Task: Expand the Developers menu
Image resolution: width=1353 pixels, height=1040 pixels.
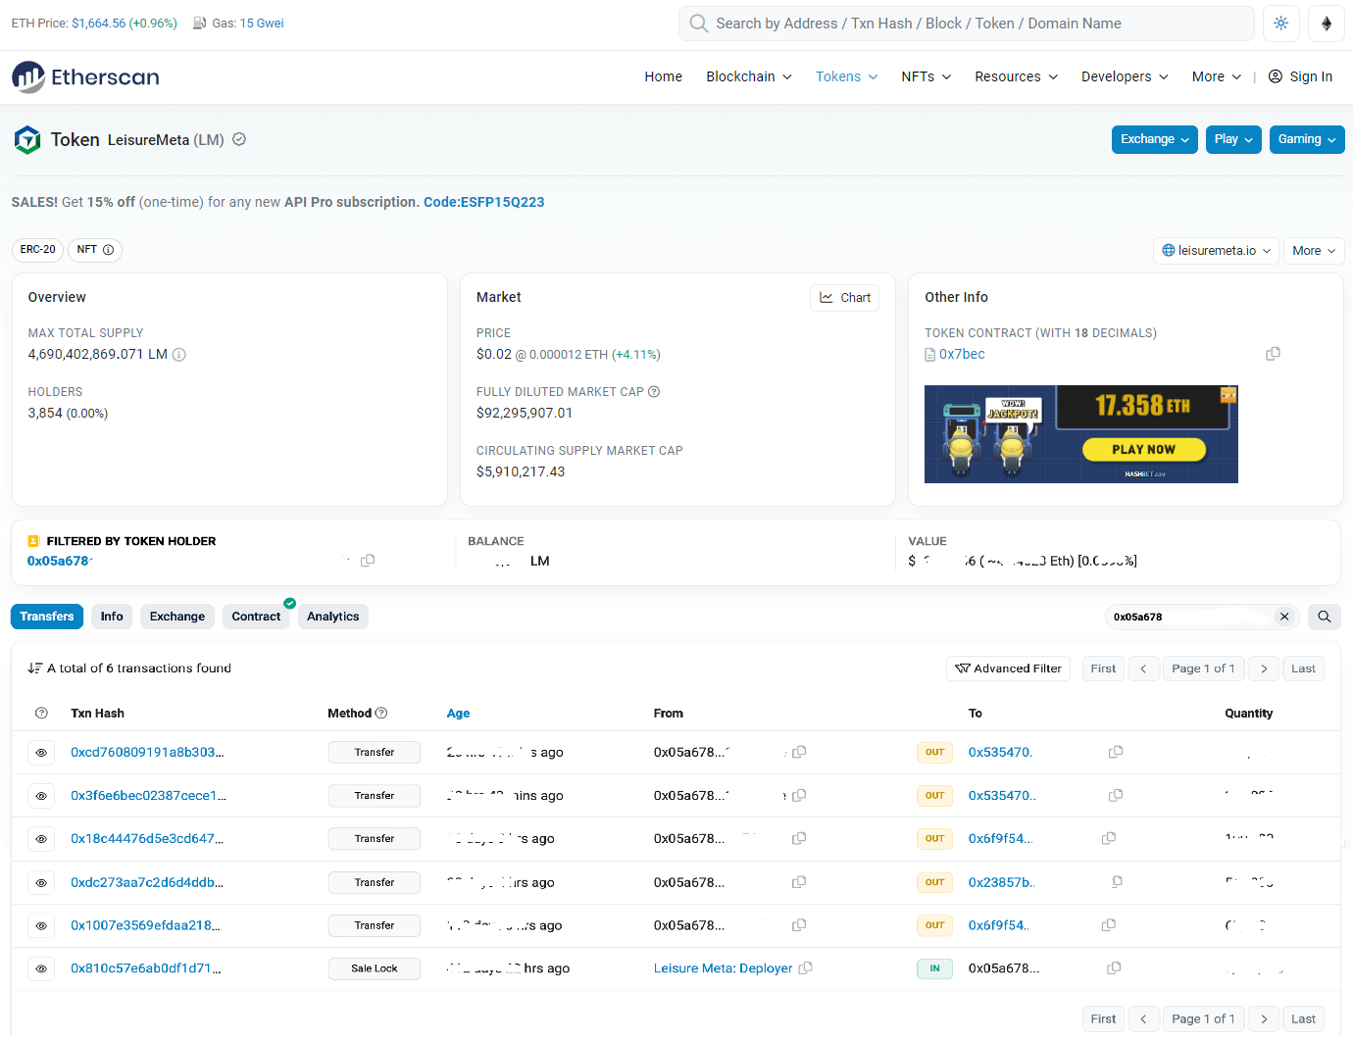Action: (x=1125, y=76)
